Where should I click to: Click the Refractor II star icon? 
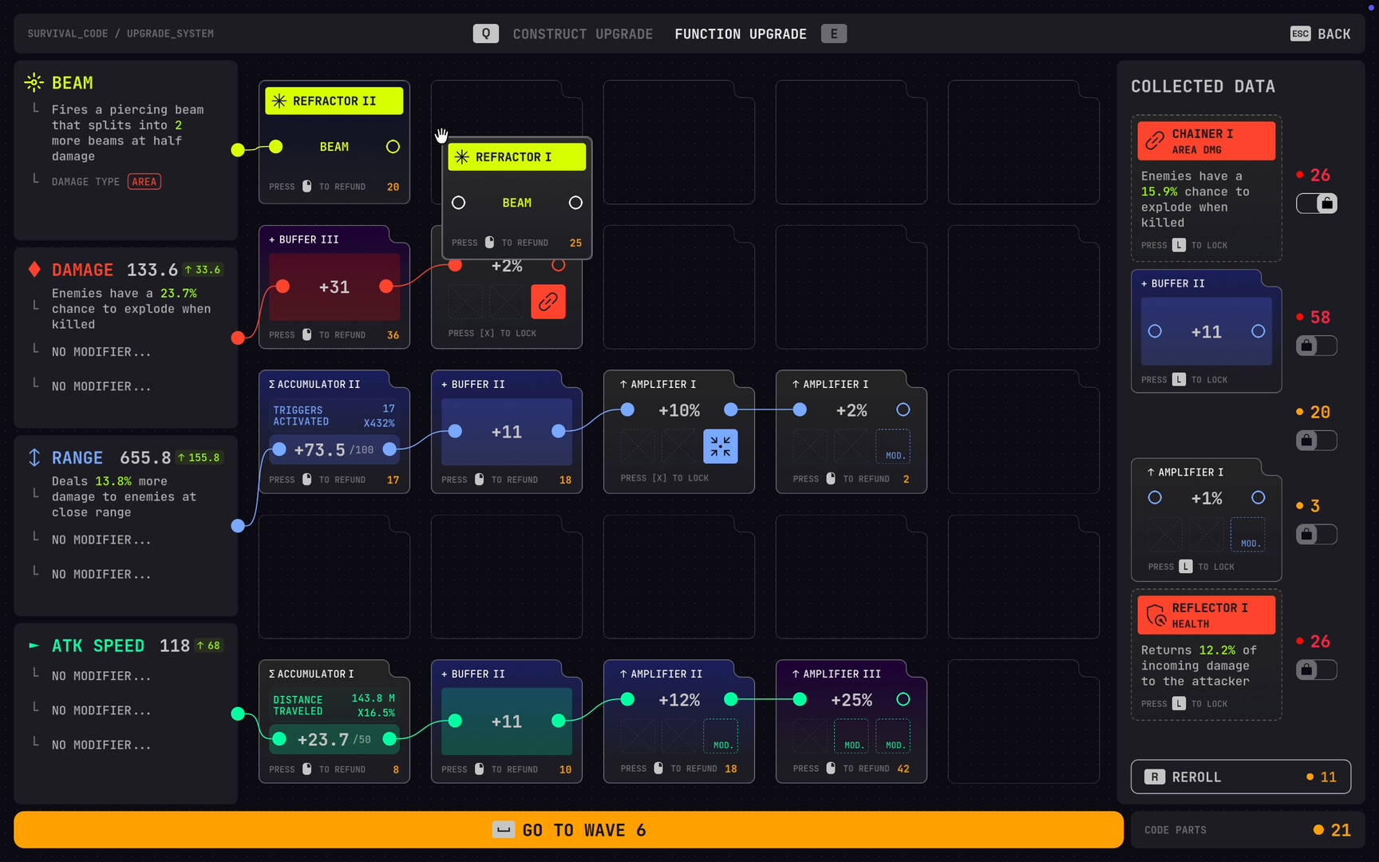pos(279,101)
